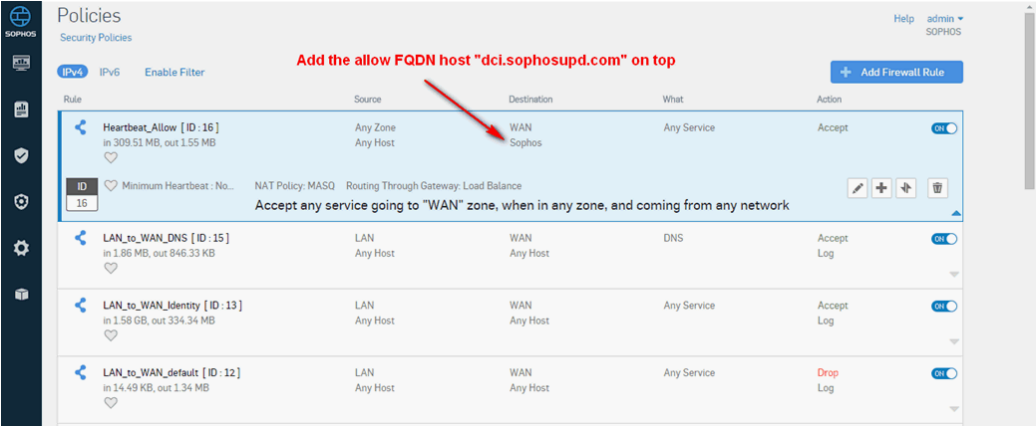Click the ID 16 badge
1036x426 pixels.
click(82, 194)
